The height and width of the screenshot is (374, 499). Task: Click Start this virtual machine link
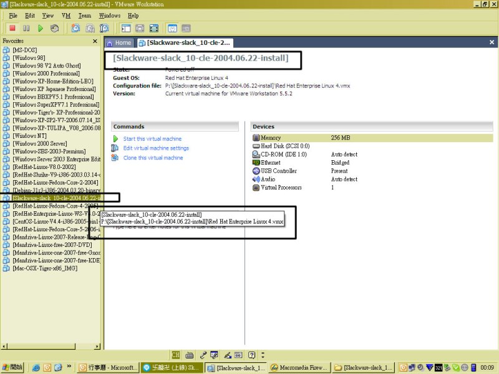pos(152,139)
